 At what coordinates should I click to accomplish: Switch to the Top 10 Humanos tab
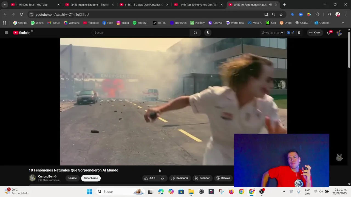pos(198,5)
